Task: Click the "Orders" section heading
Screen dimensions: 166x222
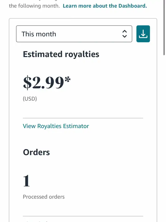Action: 36,152
